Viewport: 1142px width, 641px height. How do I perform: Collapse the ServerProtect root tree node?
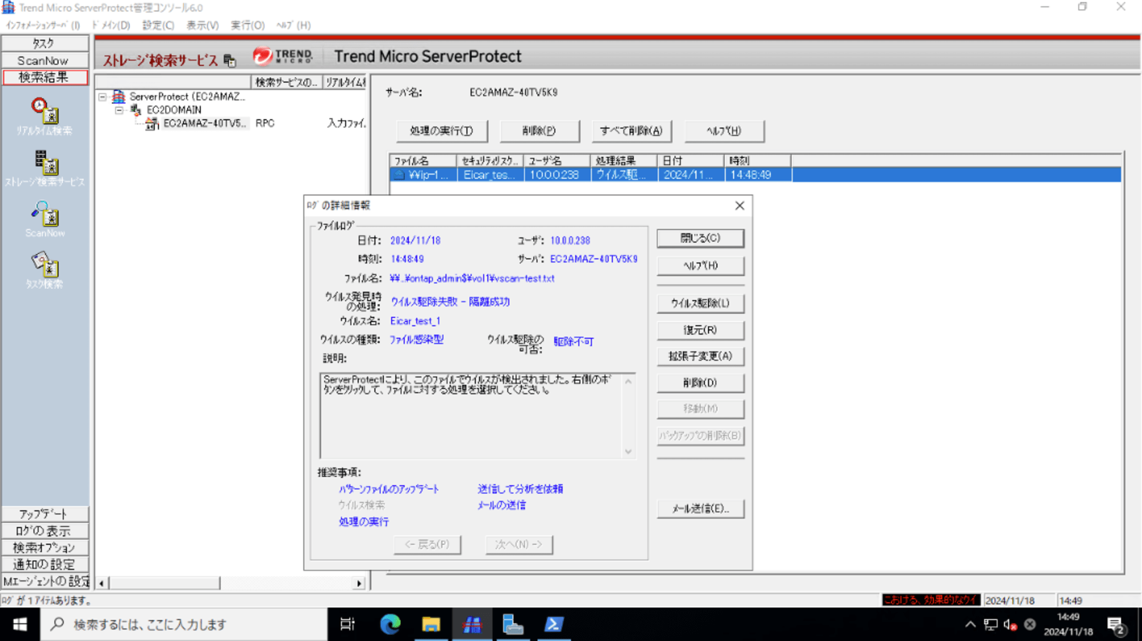(103, 97)
